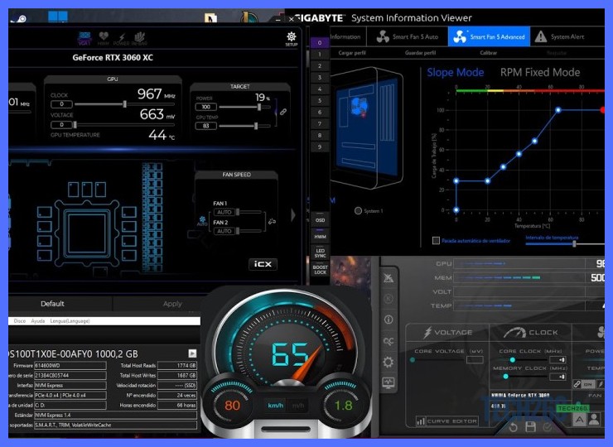The height and width of the screenshot is (447, 613).
Task: Click the MSI dragon logo icon in Afterburner
Action: [389, 278]
